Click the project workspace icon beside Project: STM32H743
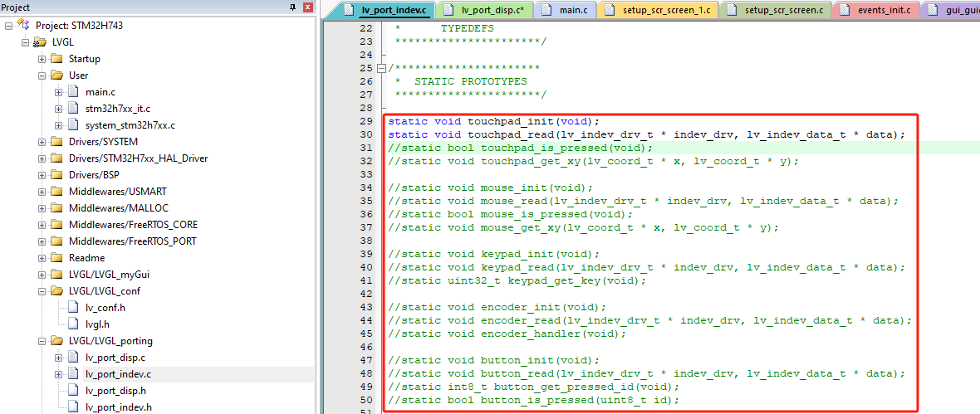This screenshot has height=414, width=980. pos(23,26)
